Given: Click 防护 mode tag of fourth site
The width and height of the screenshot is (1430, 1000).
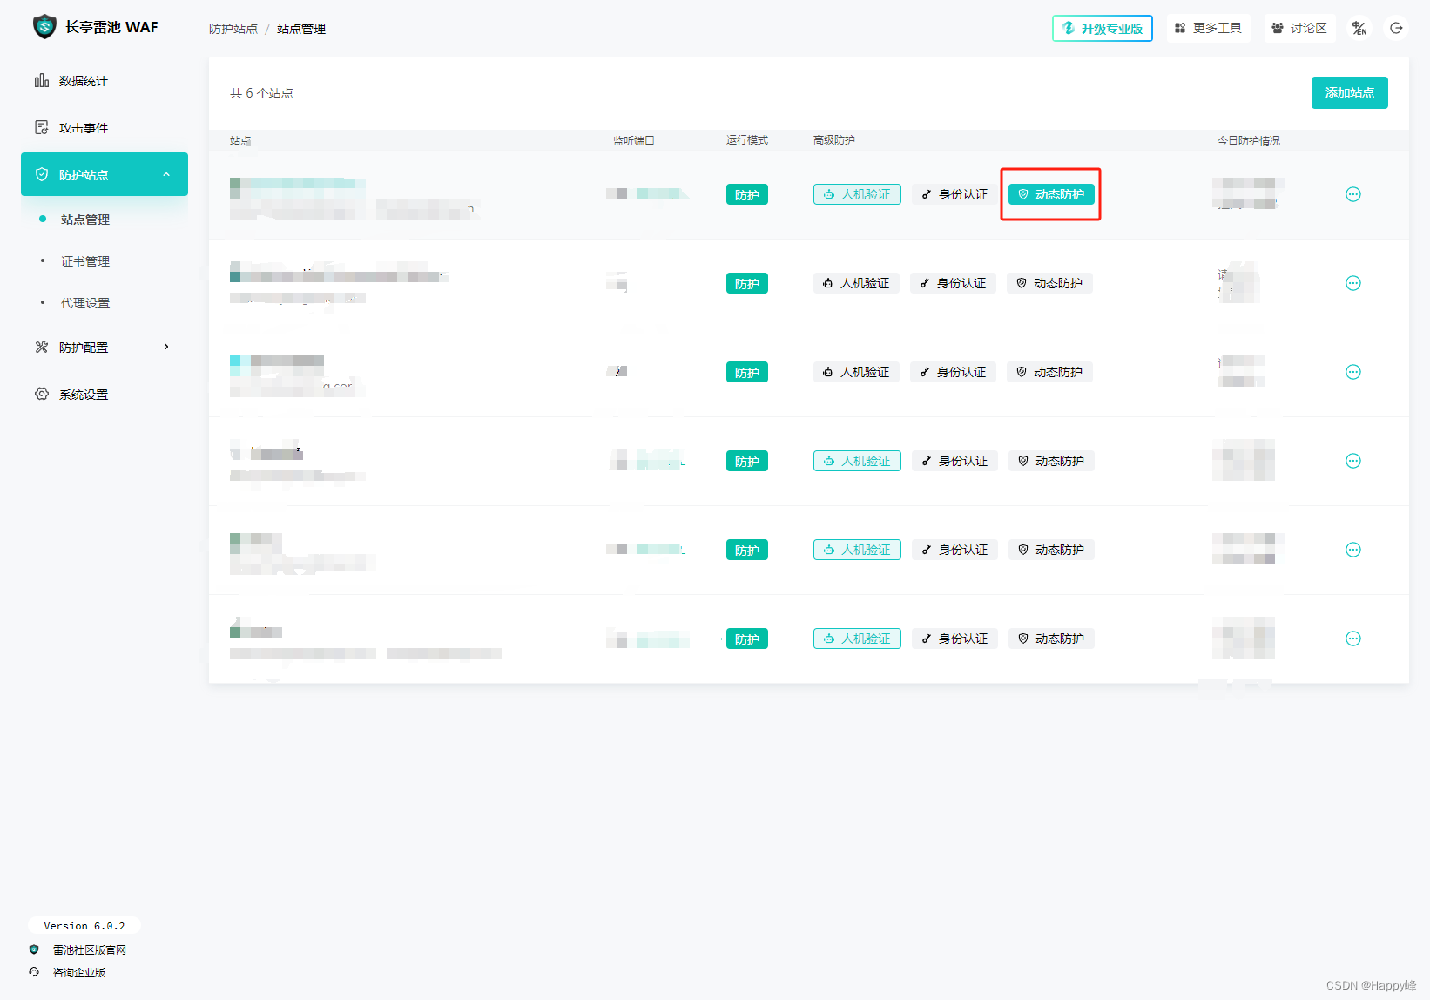Looking at the screenshot, I should coord(747,461).
